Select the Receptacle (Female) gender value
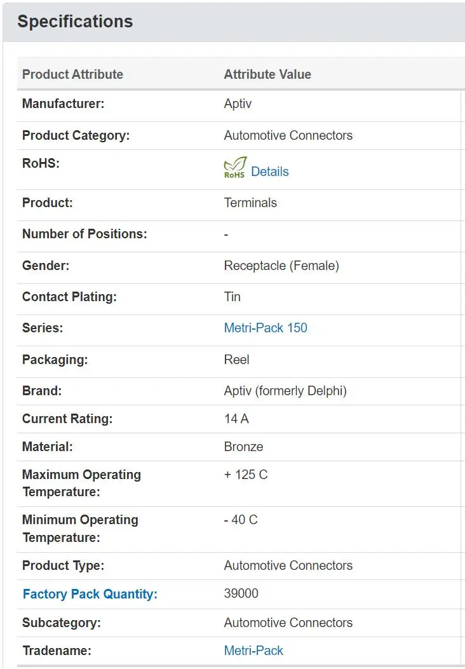The height and width of the screenshot is (669, 465). 281,266
